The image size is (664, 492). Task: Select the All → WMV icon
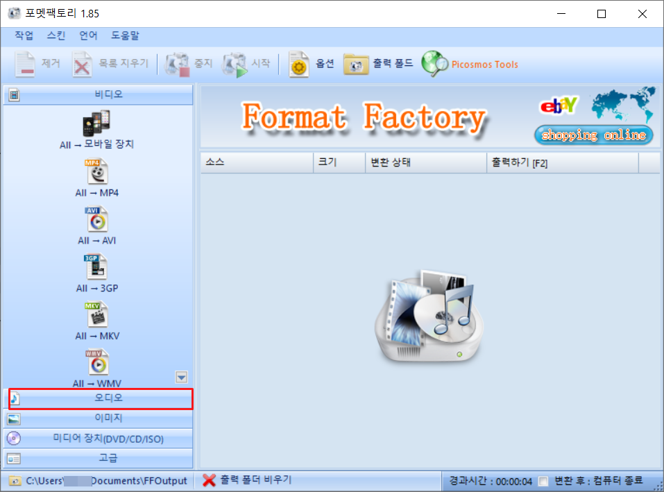(98, 362)
